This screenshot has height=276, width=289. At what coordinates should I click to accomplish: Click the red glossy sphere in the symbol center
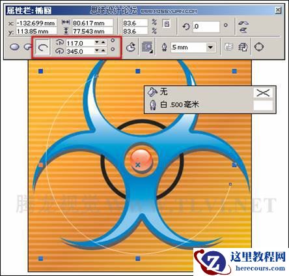pos(141,160)
